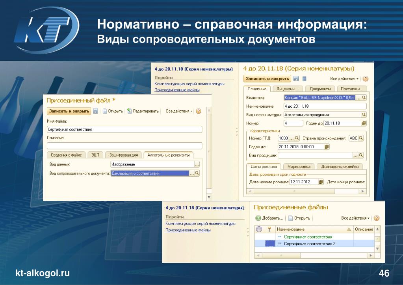The image size is (403, 285).
Task: Click the save floppy icon in Присоединенный файл
Action: [x=95, y=111]
